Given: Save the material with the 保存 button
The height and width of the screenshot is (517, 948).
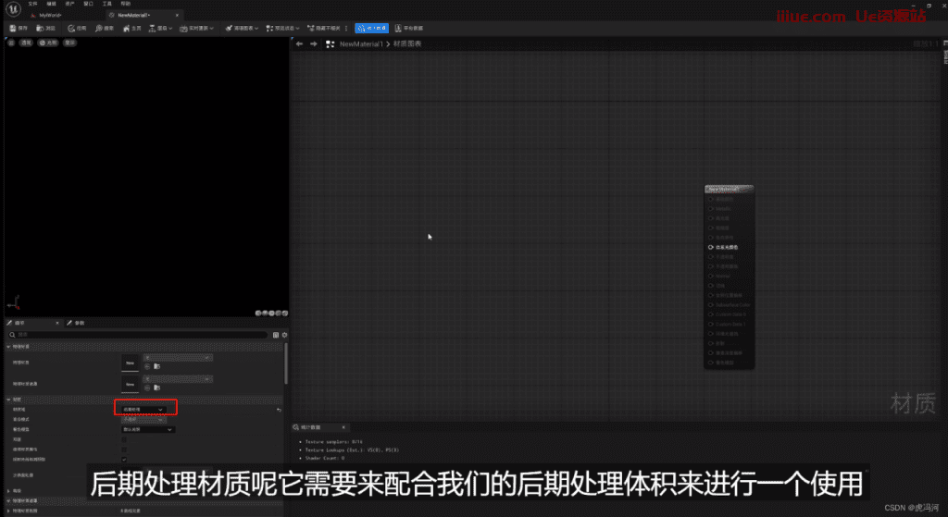Looking at the screenshot, I should (x=19, y=29).
